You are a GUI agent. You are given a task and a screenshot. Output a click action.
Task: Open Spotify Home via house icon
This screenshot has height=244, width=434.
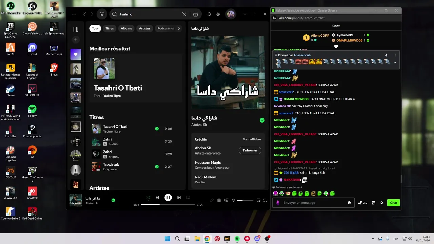[x=102, y=14]
